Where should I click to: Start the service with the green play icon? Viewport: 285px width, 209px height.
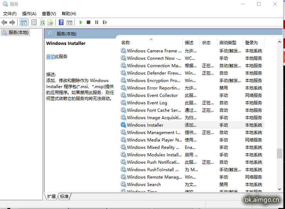click(81, 22)
